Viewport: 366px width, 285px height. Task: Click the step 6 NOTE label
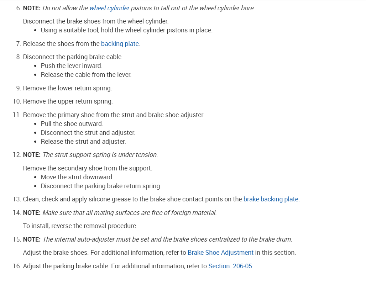[32, 8]
